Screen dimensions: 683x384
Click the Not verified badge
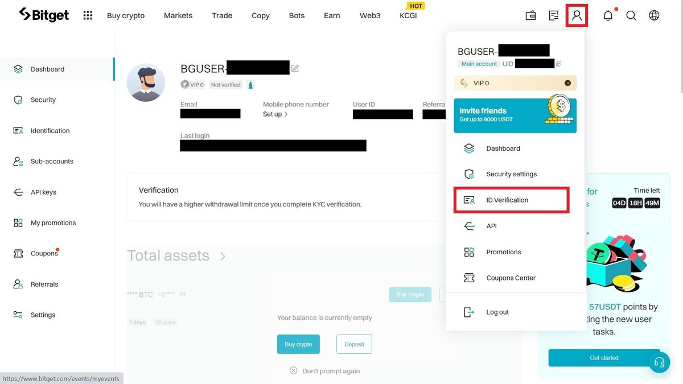click(225, 85)
